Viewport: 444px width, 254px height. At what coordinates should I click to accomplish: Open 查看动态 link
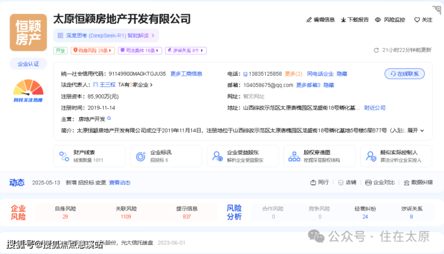(x=120, y=183)
